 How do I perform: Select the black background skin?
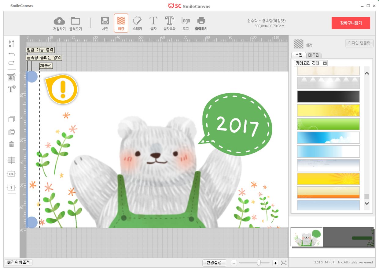pyautogui.click(x=328, y=97)
